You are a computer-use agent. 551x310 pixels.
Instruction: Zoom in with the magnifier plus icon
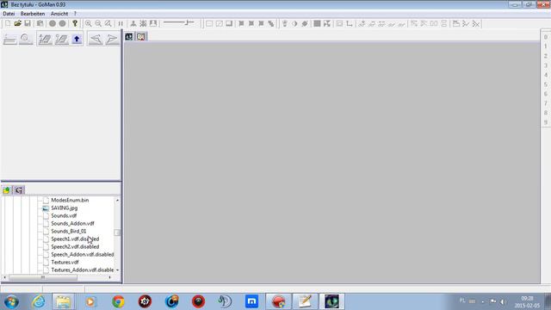88,23
